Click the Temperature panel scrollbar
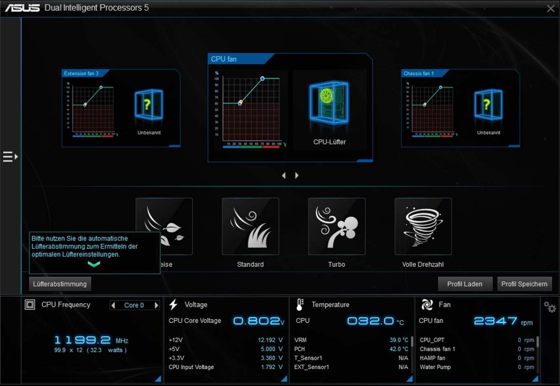 412,341
